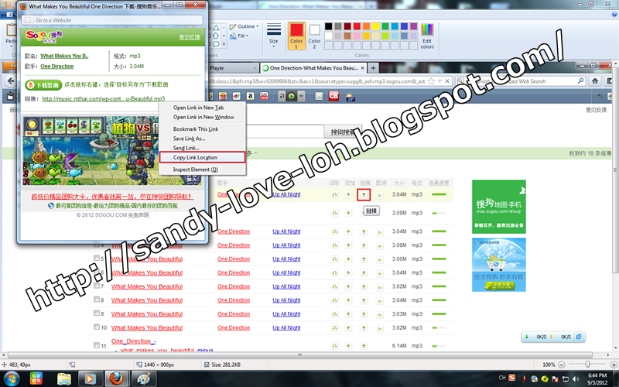The image size is (619, 387).
Task: Click the bookmark star in the URL bar
Action: pos(432,81)
